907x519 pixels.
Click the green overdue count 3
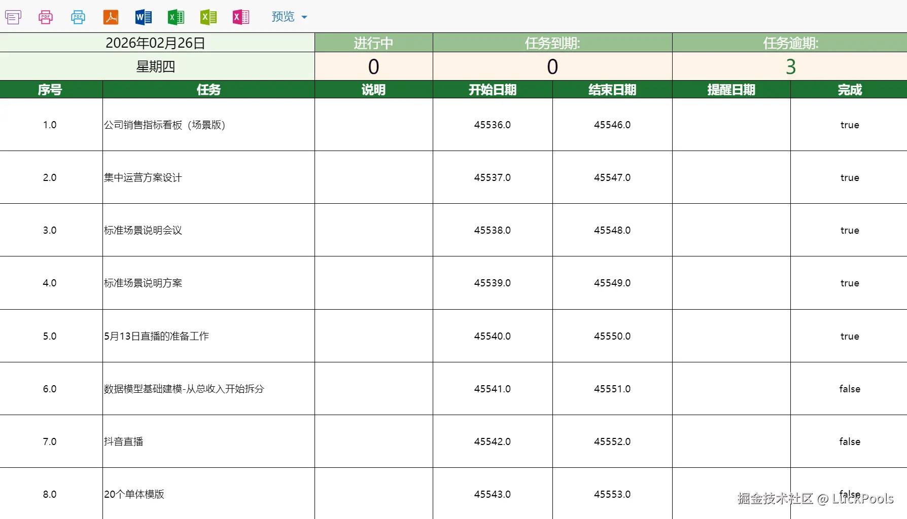pyautogui.click(x=790, y=67)
